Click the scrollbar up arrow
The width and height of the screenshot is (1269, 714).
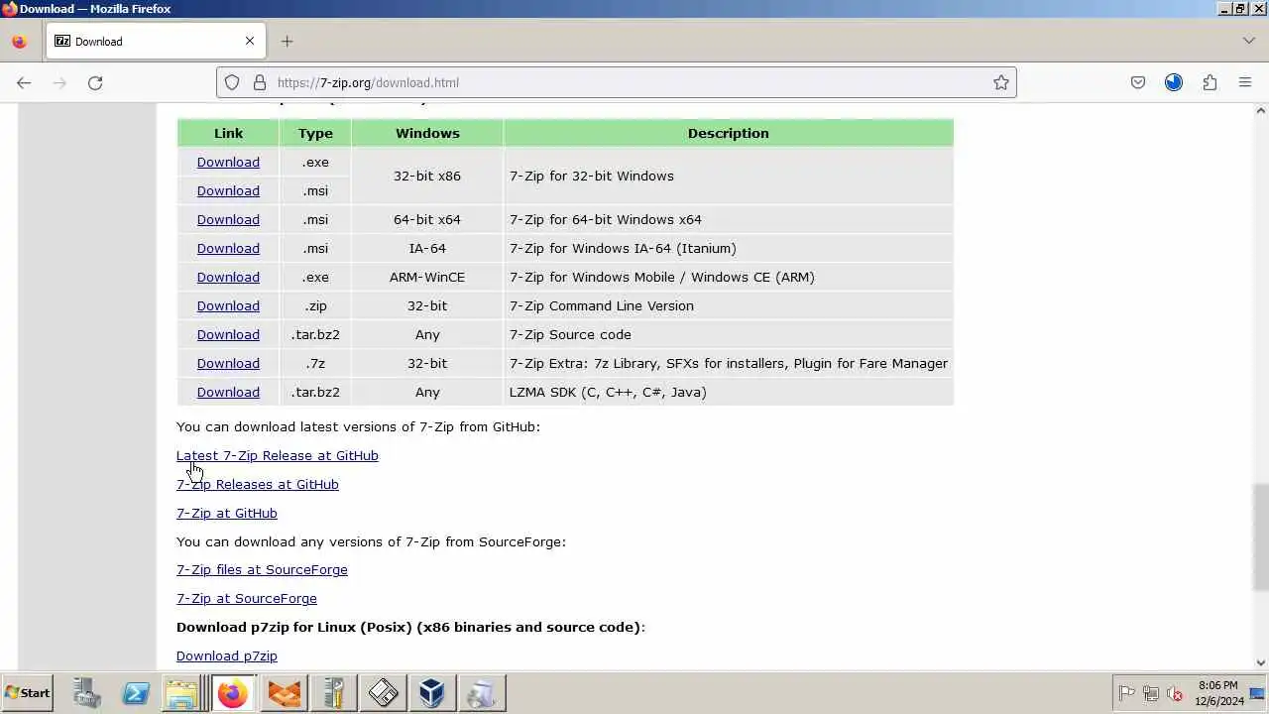click(1260, 110)
